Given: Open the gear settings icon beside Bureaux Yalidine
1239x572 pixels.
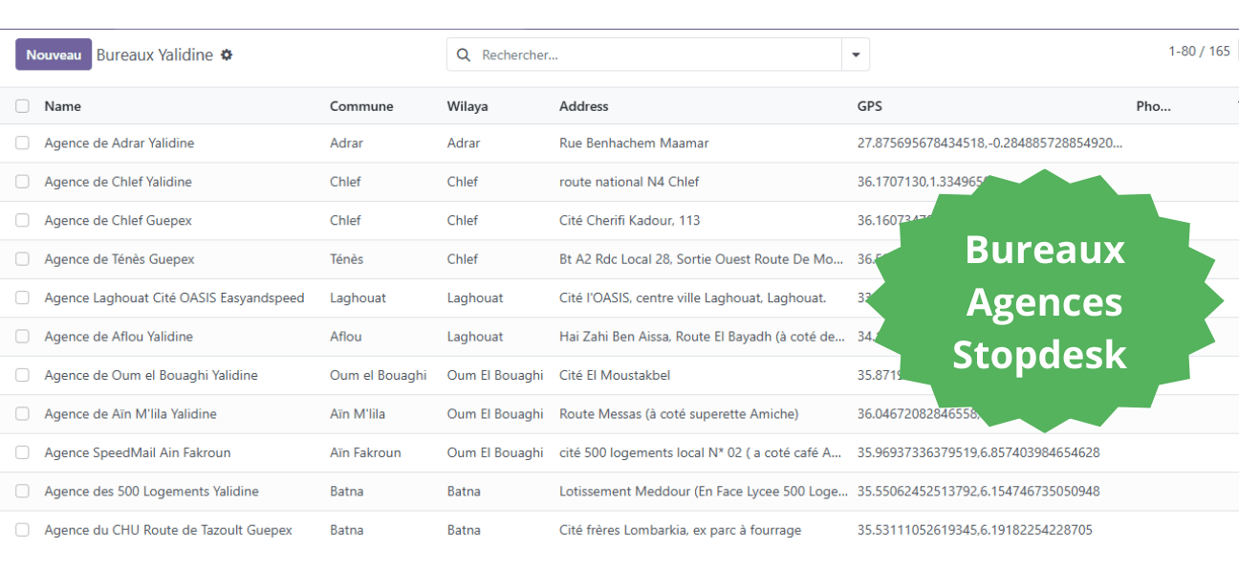Looking at the screenshot, I should [x=227, y=55].
